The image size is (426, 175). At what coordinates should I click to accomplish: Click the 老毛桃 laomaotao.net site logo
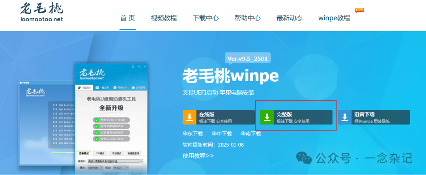pyautogui.click(x=41, y=12)
